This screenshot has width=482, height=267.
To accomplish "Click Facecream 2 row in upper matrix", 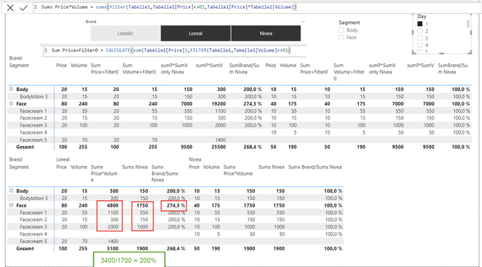I will point(240,118).
